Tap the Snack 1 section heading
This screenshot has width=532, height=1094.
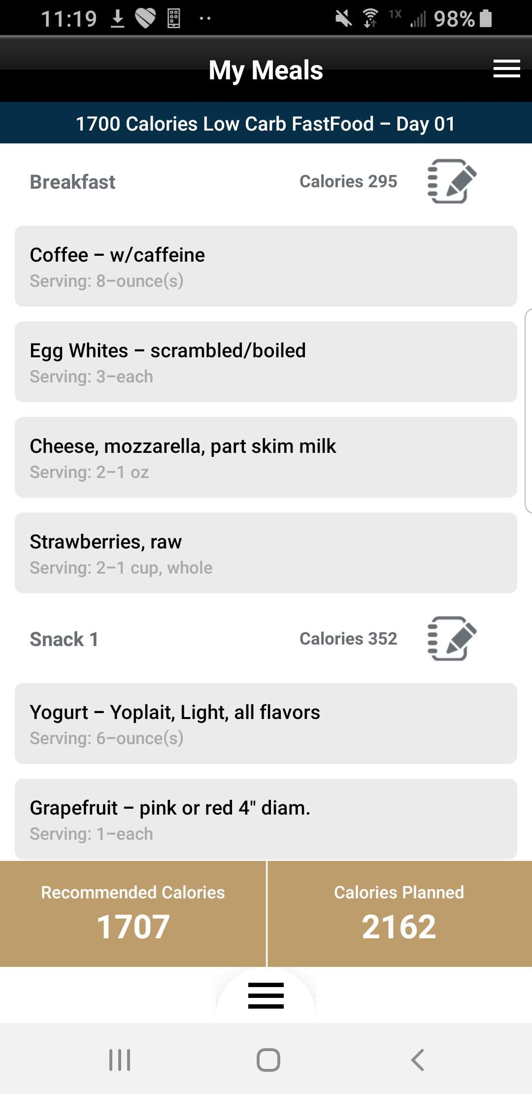click(x=64, y=639)
